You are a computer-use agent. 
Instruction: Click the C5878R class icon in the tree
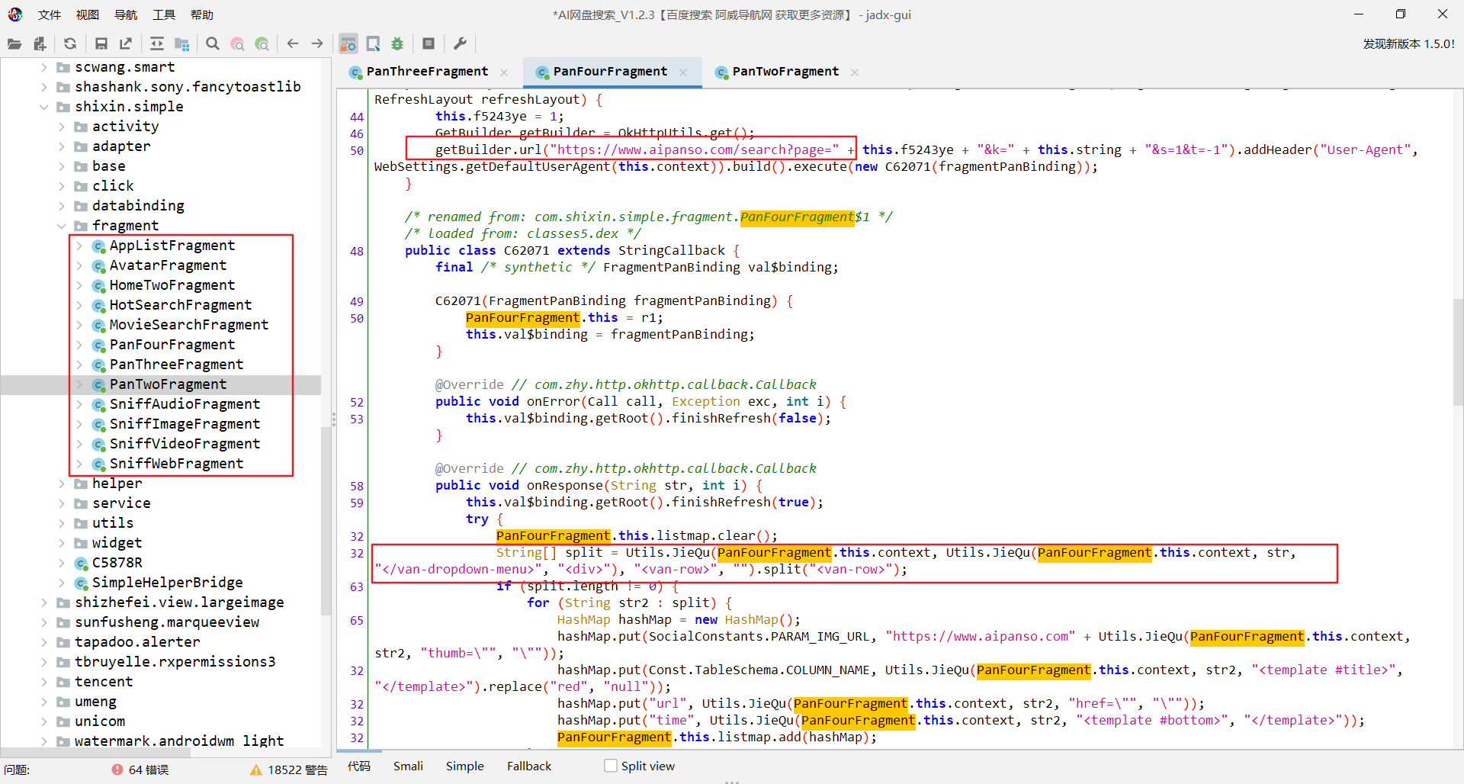coord(81,563)
